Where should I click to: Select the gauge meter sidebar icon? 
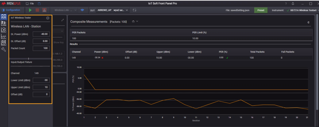pos(4,30)
